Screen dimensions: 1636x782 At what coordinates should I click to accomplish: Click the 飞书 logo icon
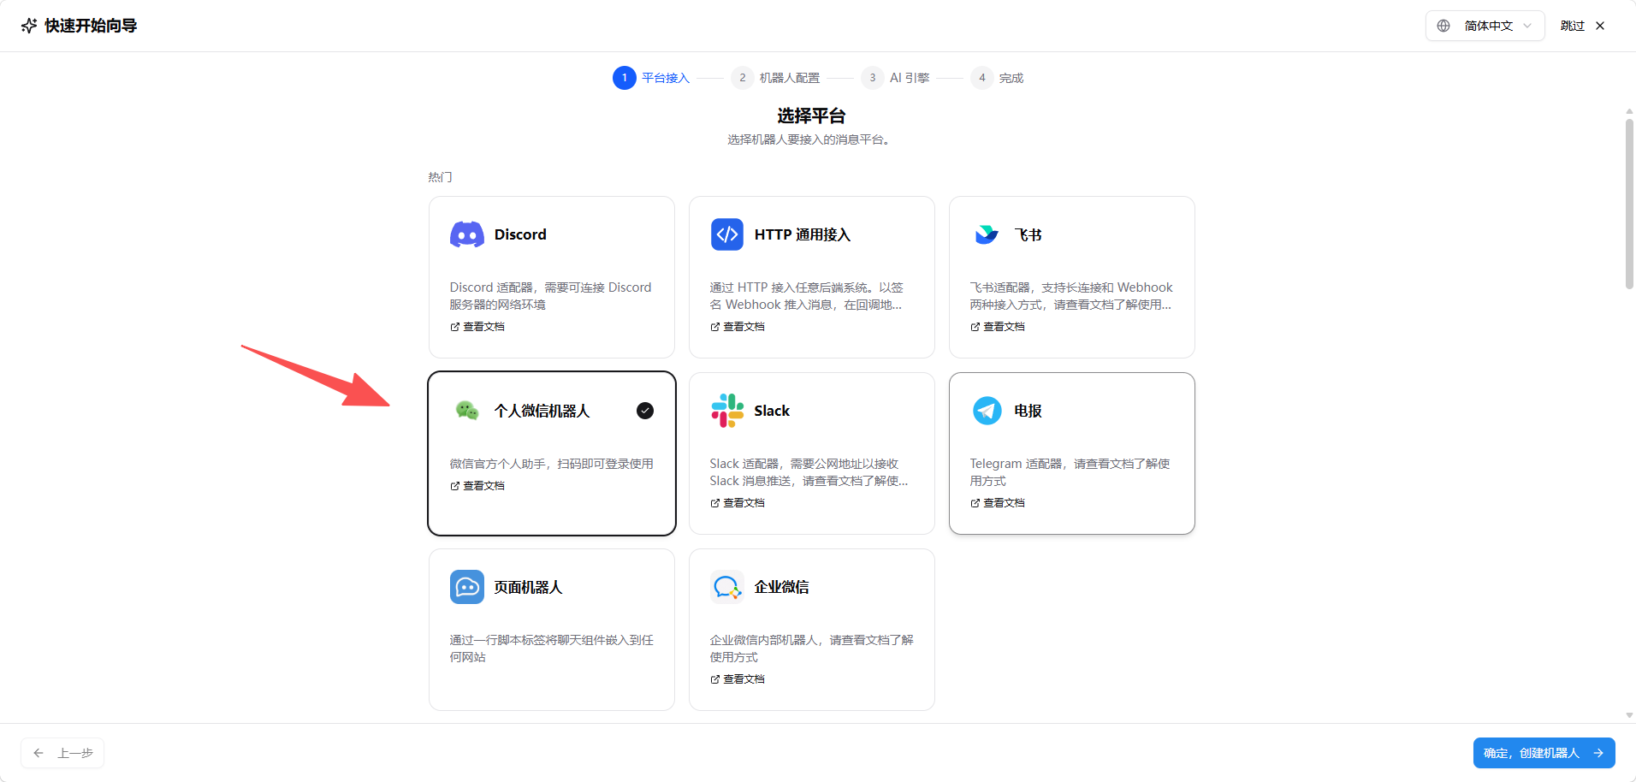point(987,234)
